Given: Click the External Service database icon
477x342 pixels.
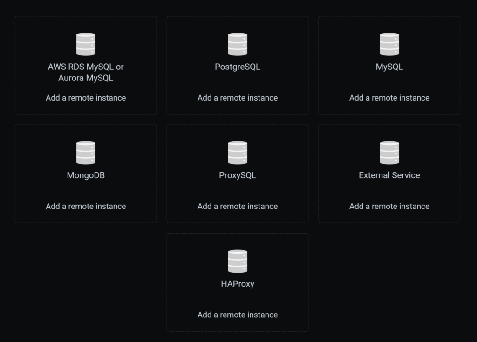Looking at the screenshot, I should coord(389,153).
